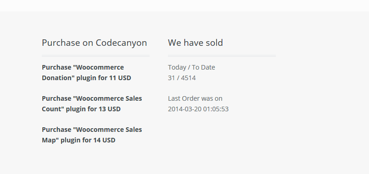Screen dimensions: 369x174
Task: Open the Woocommerce Sales Count purchase link
Action: [92, 103]
